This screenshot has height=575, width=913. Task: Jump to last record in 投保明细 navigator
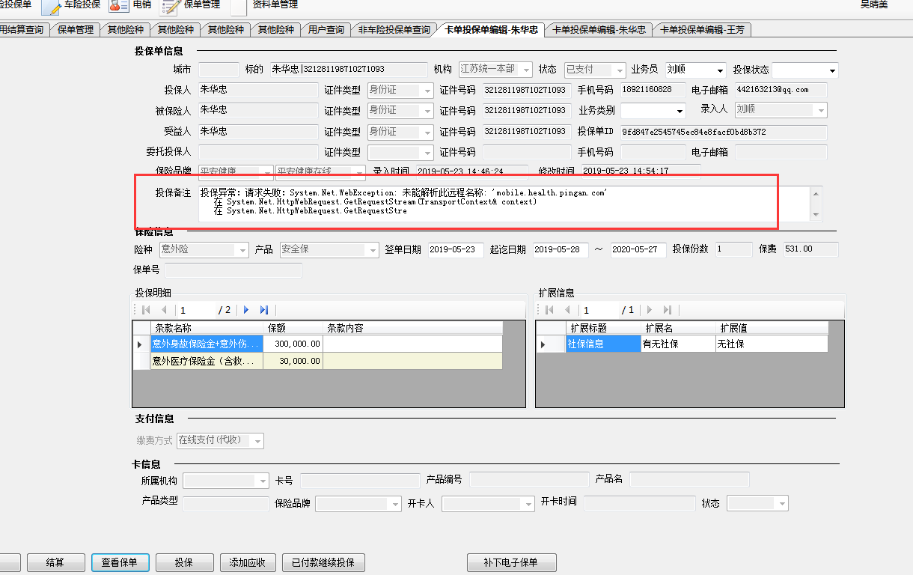[x=263, y=310]
